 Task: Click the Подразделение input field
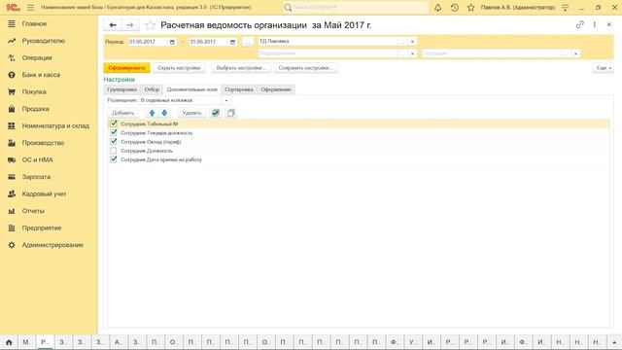pos(328,53)
